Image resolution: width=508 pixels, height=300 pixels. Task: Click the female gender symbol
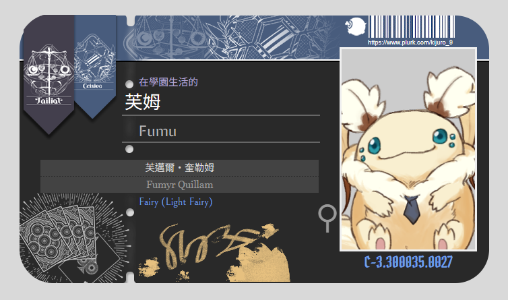327,218
